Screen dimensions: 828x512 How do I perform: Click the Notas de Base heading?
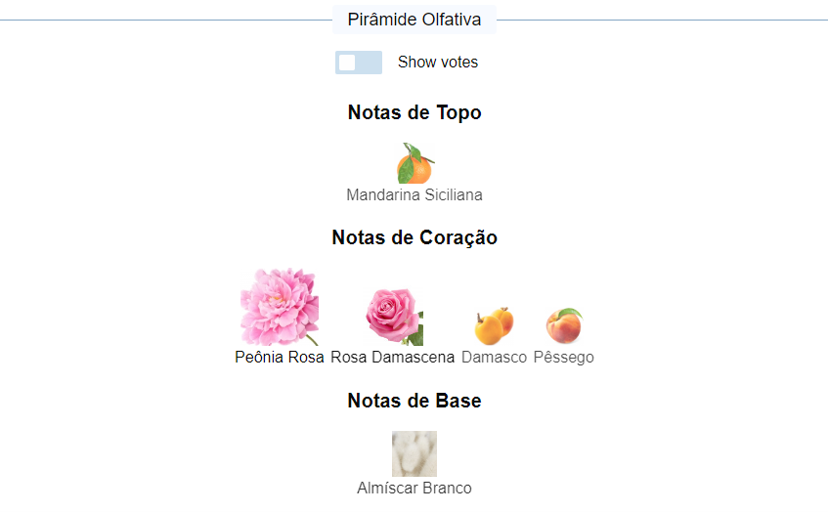click(x=414, y=401)
